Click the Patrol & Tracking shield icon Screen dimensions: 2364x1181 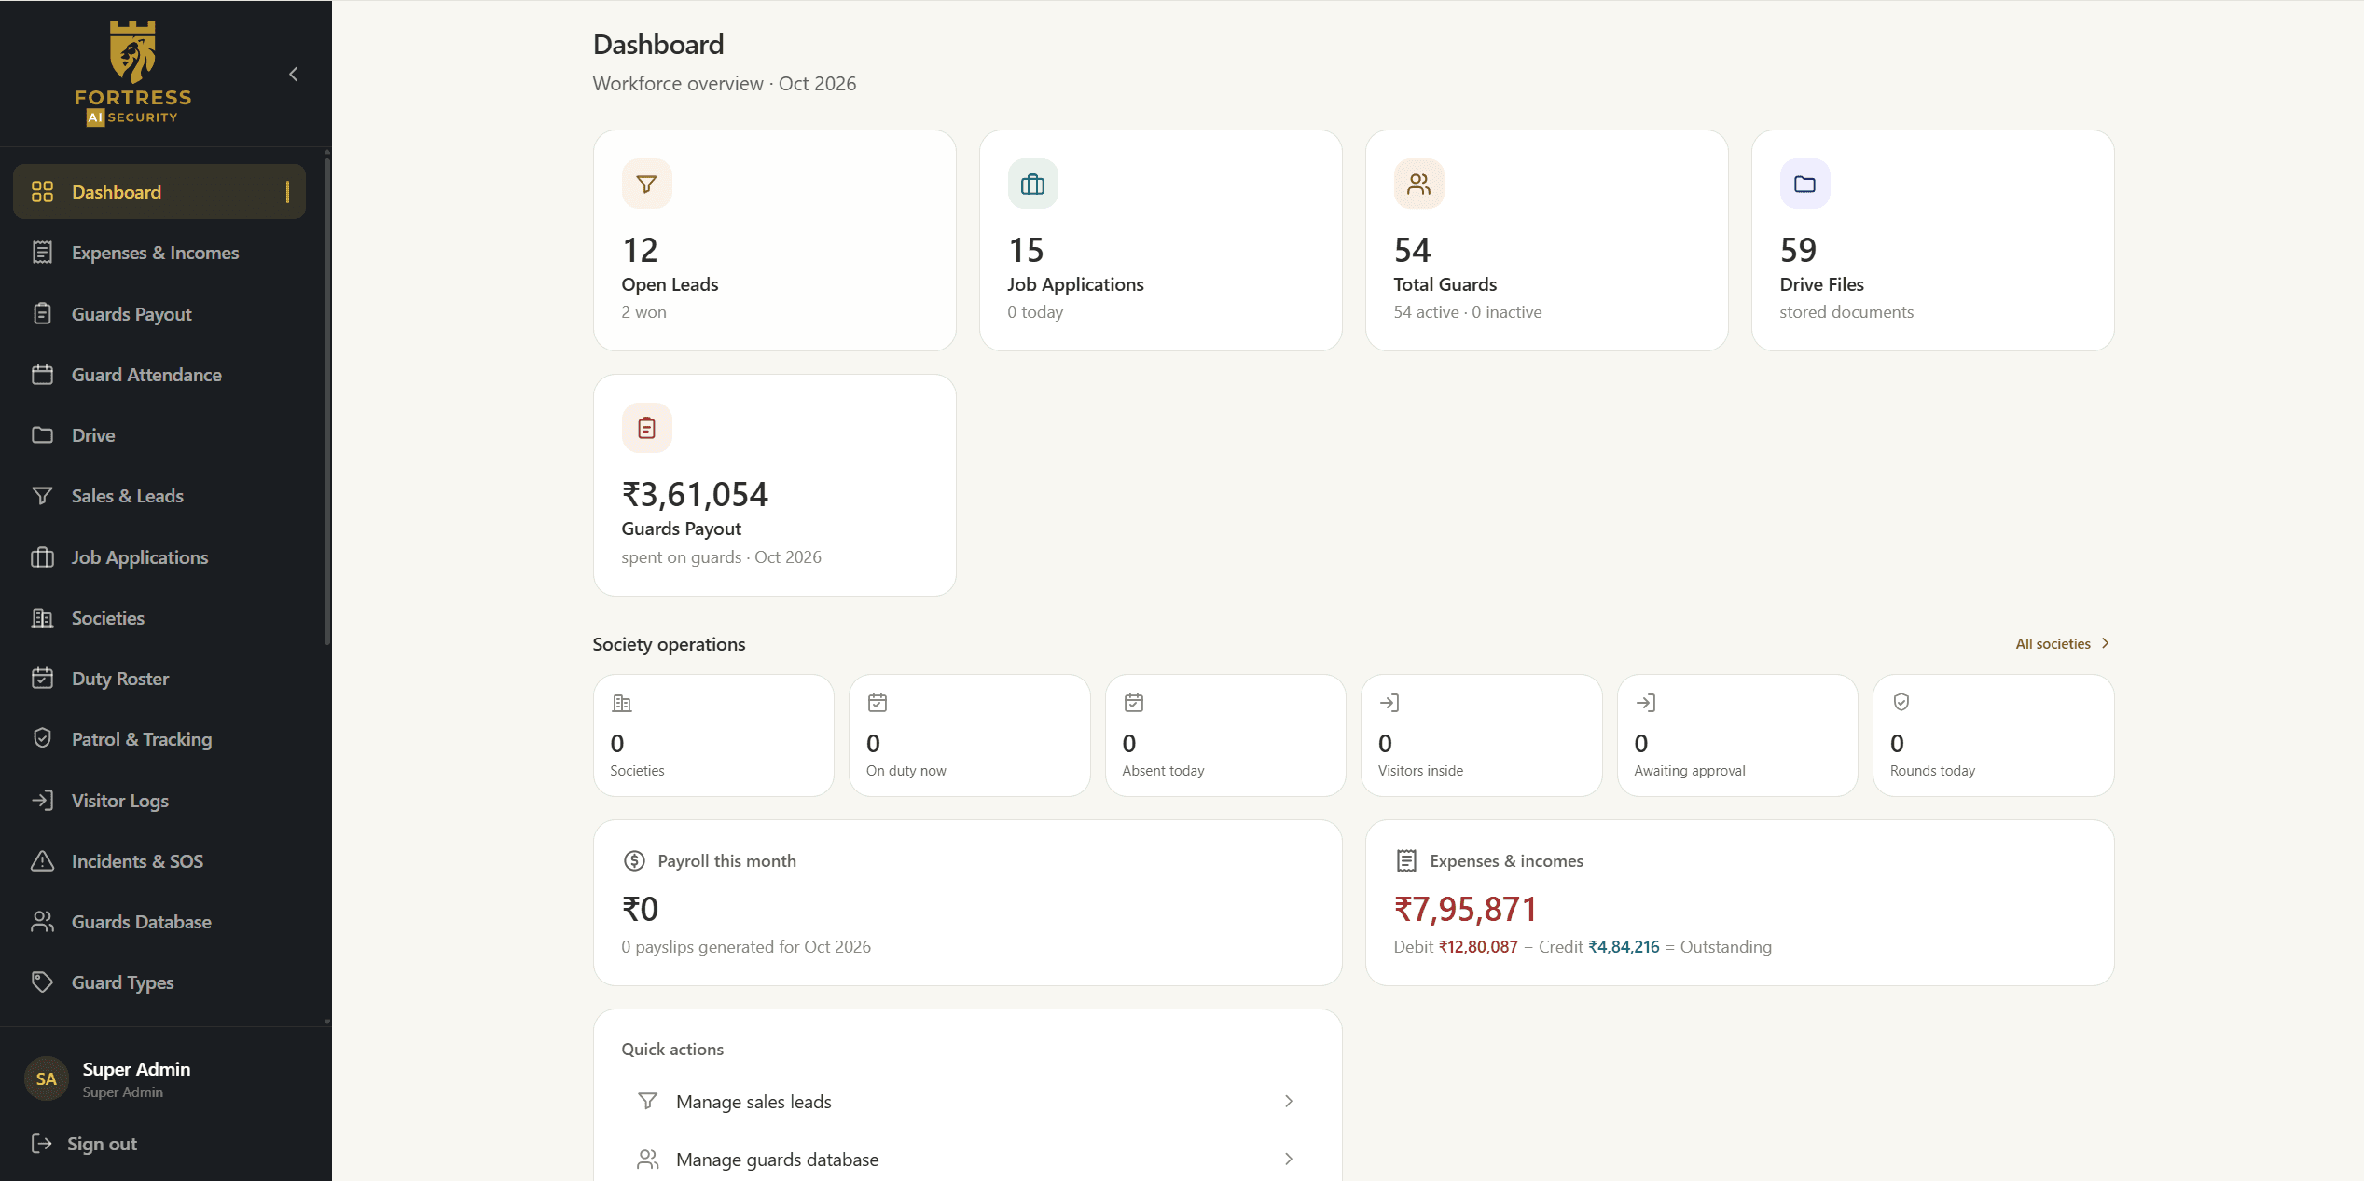[42, 739]
